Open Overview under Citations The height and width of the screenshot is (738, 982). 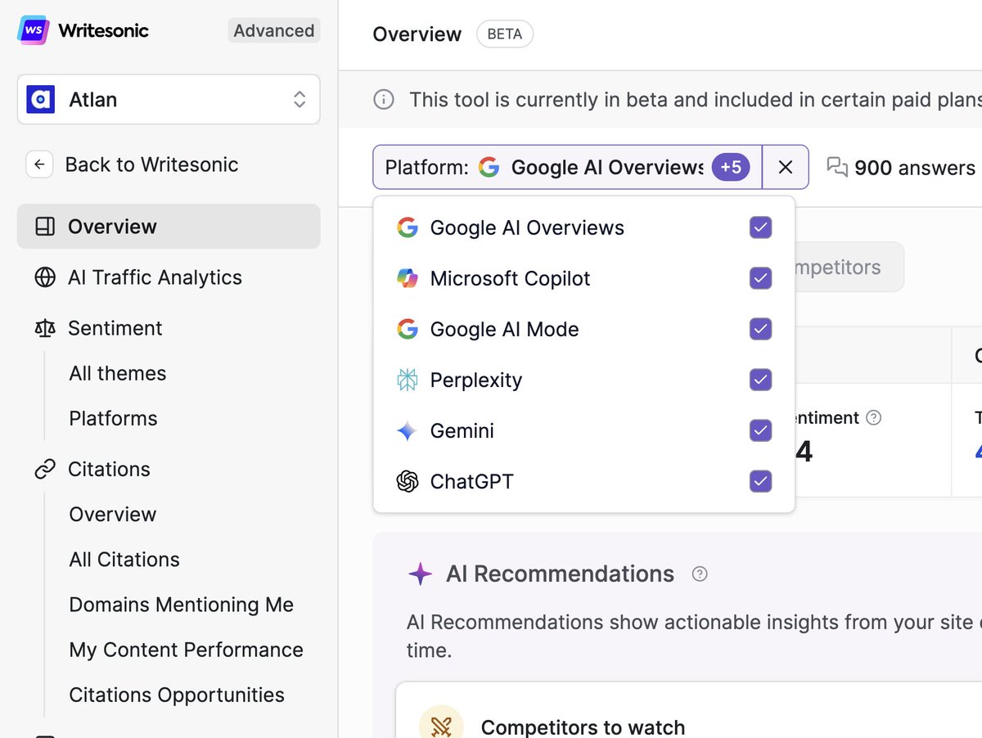click(x=113, y=514)
